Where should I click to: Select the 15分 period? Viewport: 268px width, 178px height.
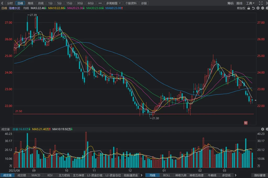tap(69, 3)
